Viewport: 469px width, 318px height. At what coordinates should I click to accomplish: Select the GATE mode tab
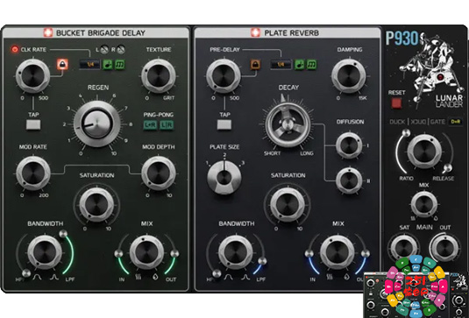(437, 122)
